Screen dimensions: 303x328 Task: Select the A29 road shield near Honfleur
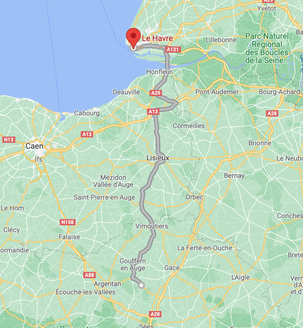click(156, 93)
